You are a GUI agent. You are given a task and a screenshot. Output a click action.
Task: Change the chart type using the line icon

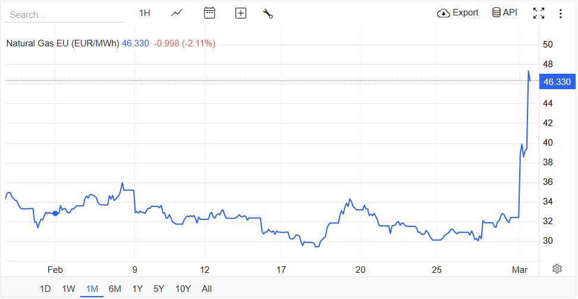coord(177,13)
